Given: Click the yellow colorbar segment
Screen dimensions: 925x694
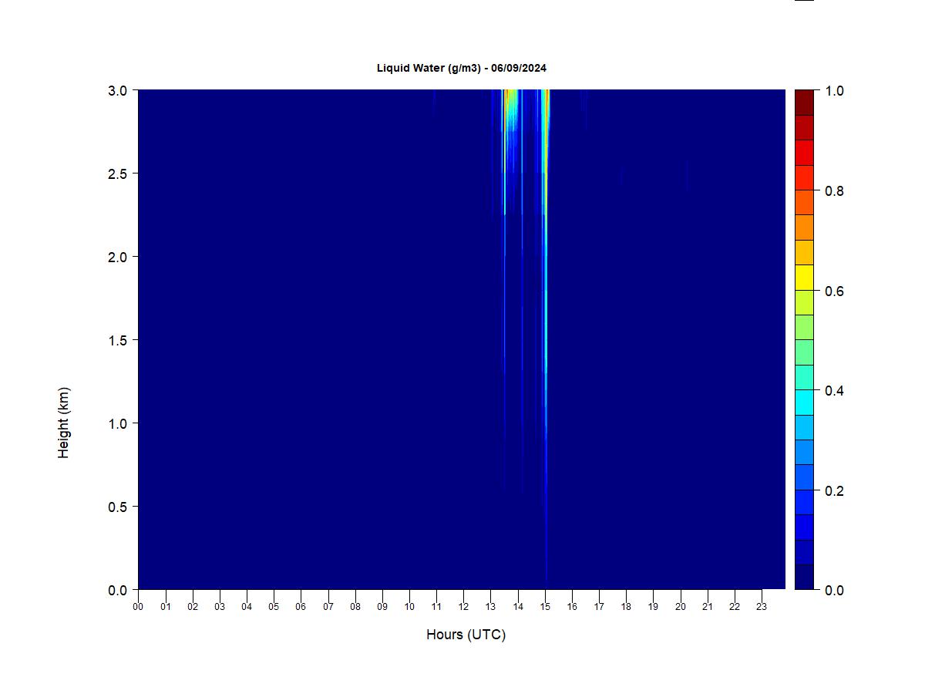Looking at the screenshot, I should tap(804, 278).
